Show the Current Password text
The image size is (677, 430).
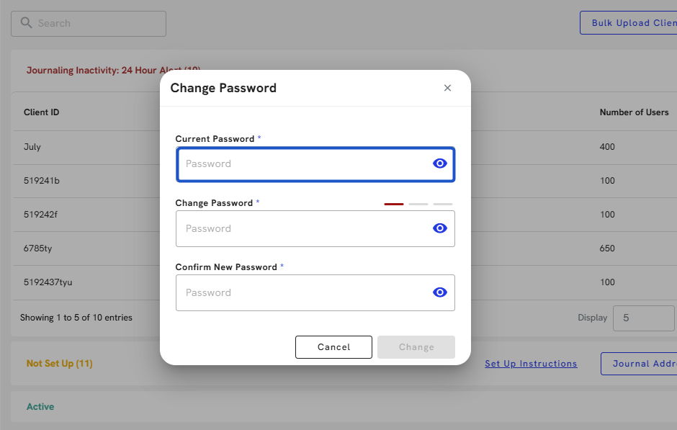pos(440,164)
